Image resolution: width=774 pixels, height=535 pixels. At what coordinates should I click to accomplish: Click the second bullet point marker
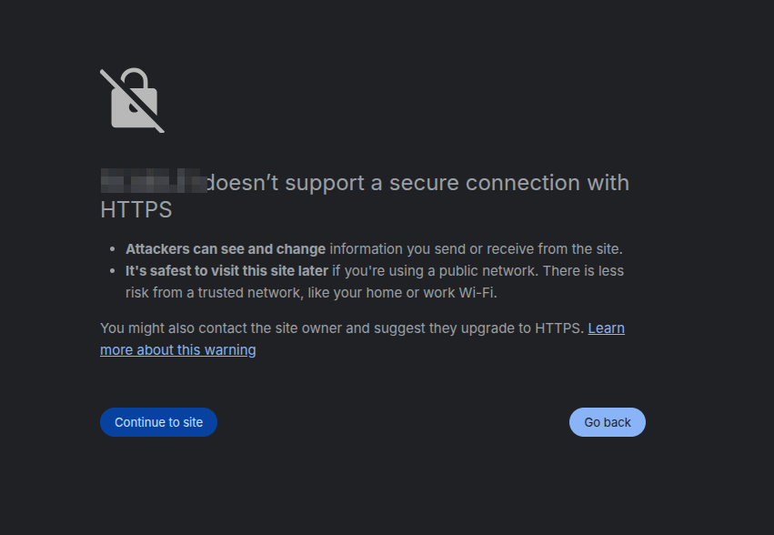click(x=113, y=270)
